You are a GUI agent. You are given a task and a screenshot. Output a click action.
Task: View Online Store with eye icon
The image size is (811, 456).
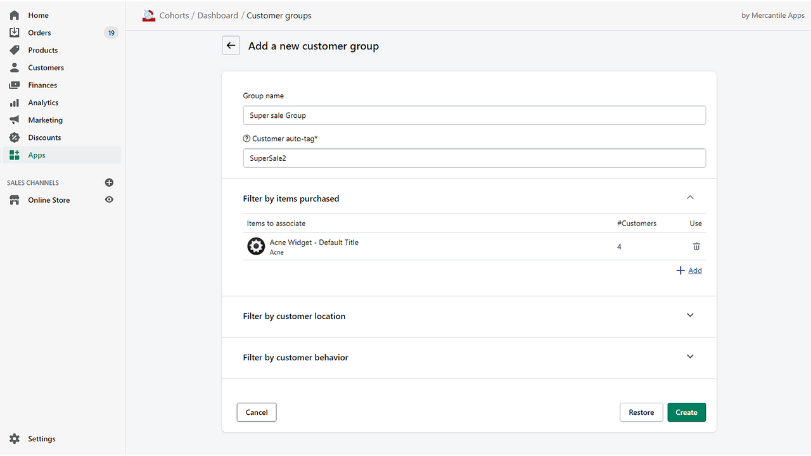click(109, 199)
